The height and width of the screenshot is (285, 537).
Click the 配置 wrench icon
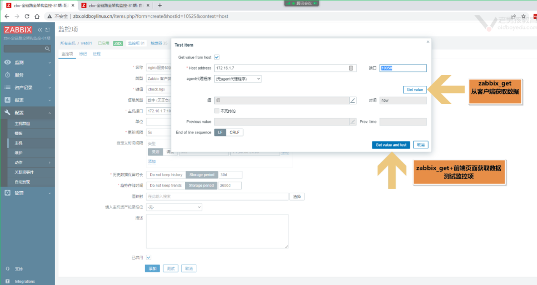(7, 112)
